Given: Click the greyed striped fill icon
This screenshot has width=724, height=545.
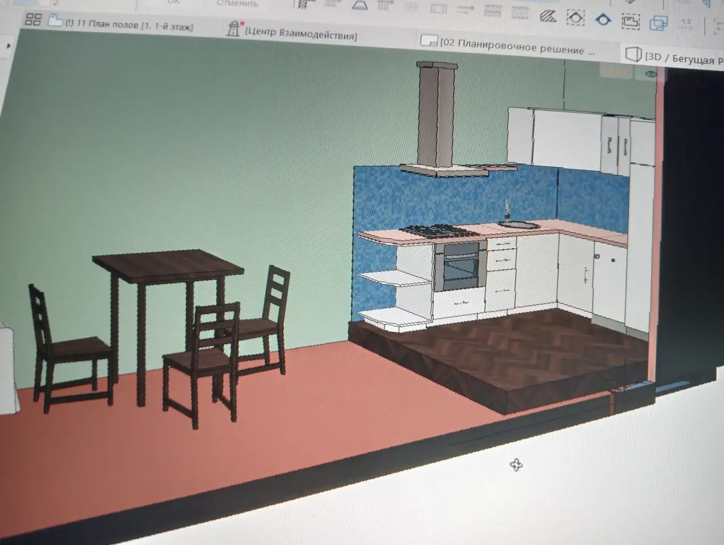Looking at the screenshot, I should tap(519, 12).
